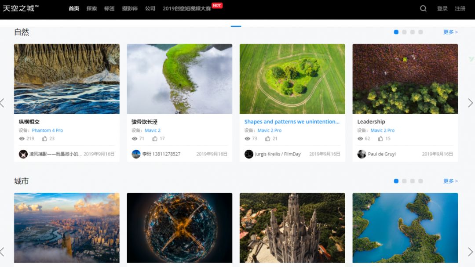Select second page dot of 自然 section

click(x=404, y=32)
